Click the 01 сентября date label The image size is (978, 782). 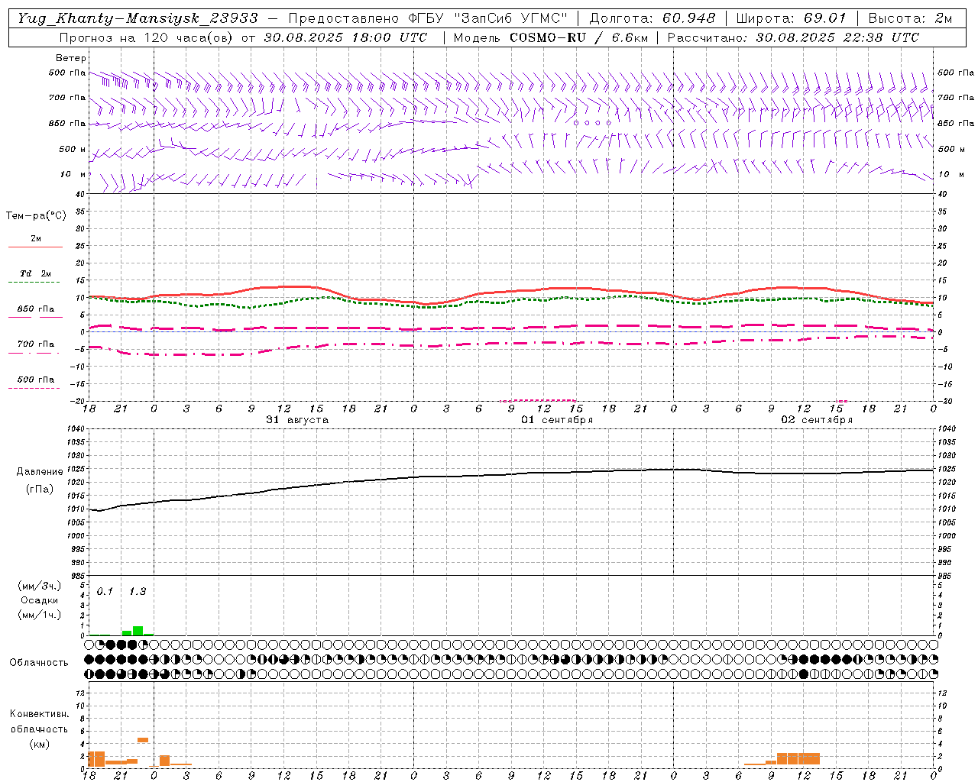pyautogui.click(x=557, y=420)
